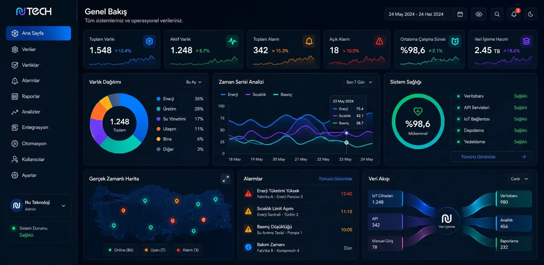Click IoT Bağlantısı health row
This screenshot has height=265, width=544.
coord(492,119)
